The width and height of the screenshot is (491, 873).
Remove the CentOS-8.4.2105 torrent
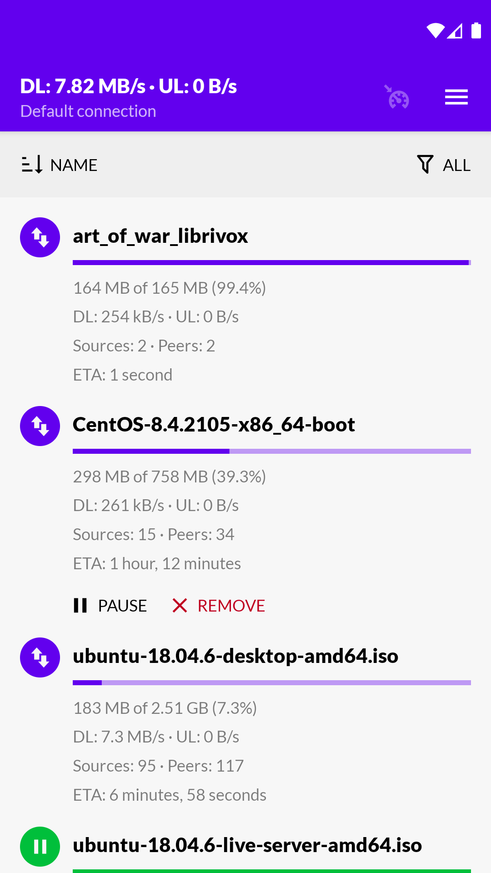tap(219, 606)
